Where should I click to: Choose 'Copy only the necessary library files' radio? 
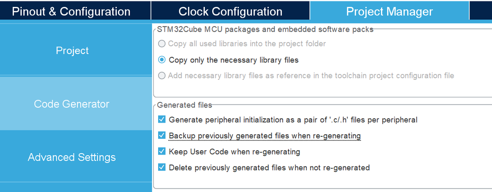[x=162, y=60]
